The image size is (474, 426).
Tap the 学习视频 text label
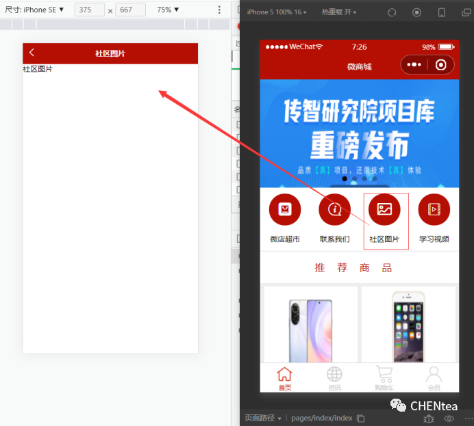point(434,239)
